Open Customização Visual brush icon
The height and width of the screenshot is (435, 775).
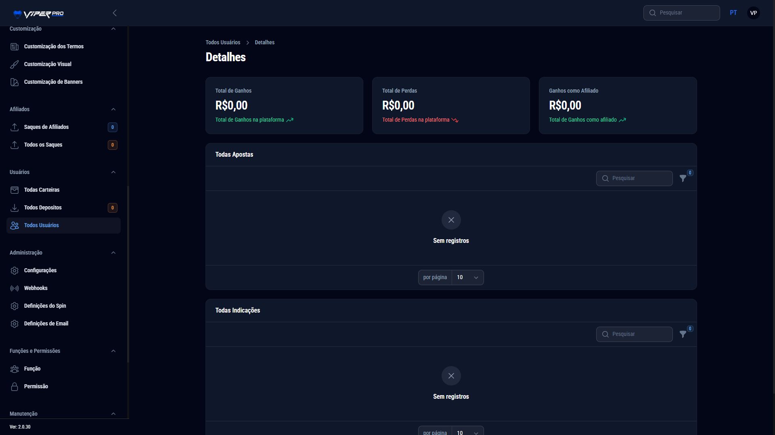(x=15, y=64)
